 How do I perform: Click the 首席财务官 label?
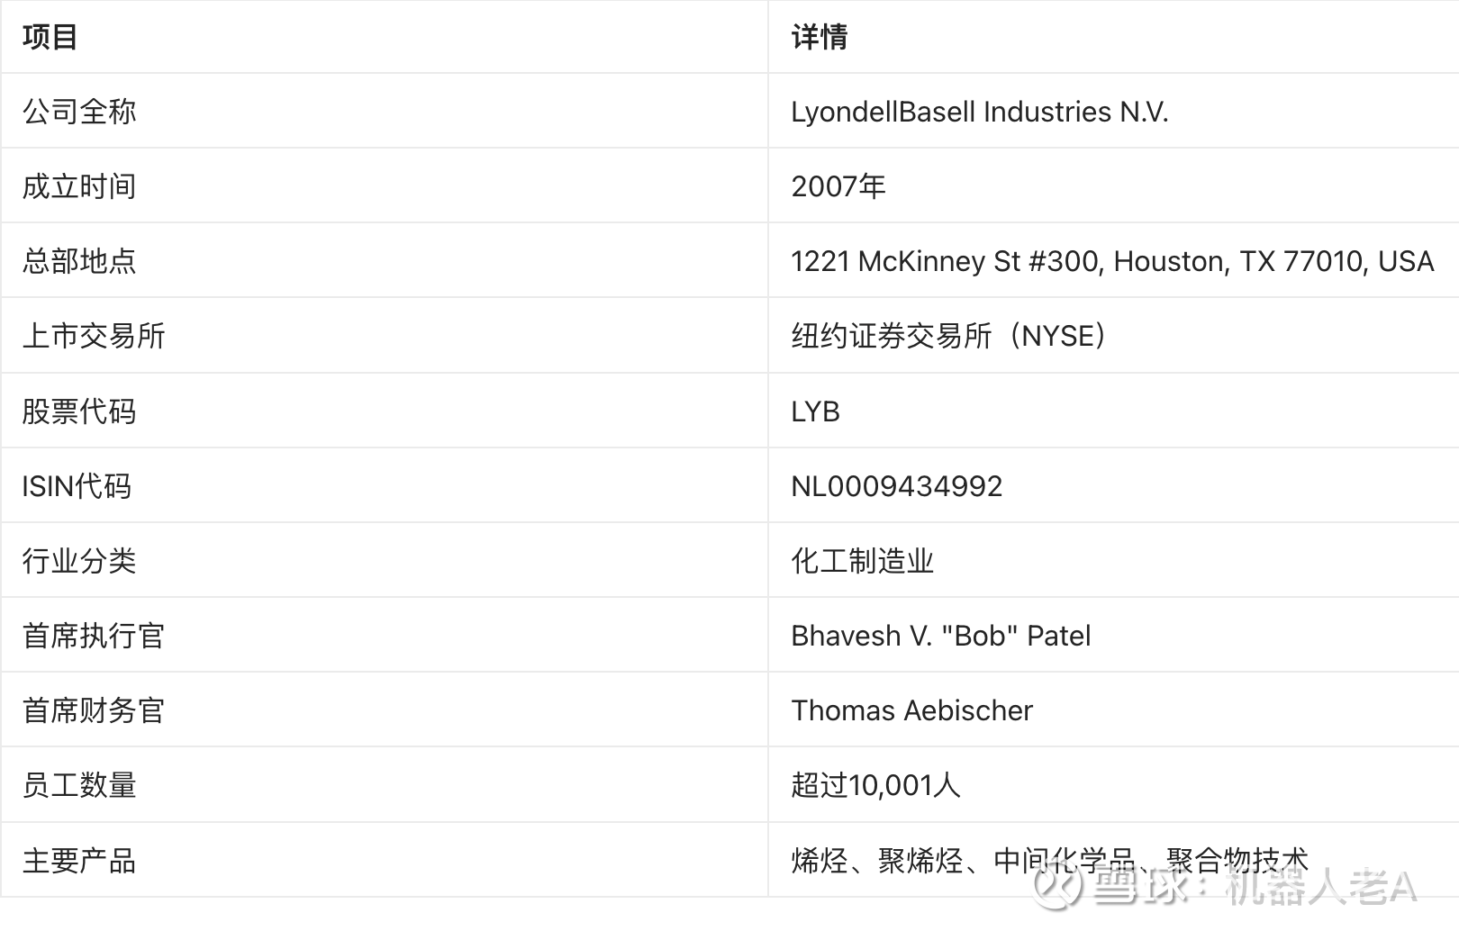pos(94,710)
